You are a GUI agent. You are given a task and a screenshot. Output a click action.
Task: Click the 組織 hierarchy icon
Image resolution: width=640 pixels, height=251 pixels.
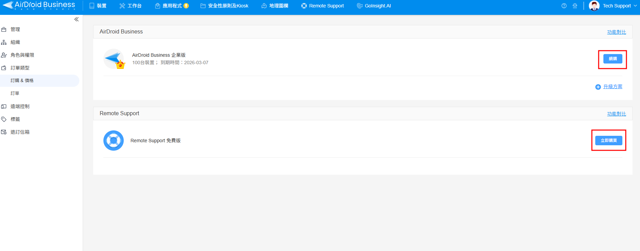[4, 42]
